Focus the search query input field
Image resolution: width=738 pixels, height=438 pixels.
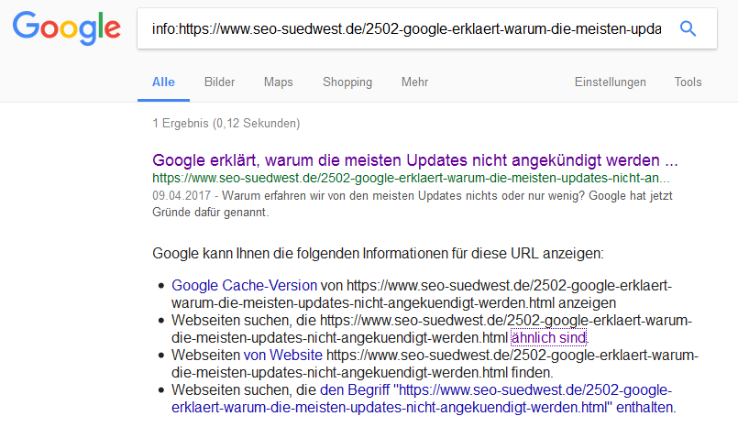[x=403, y=29]
